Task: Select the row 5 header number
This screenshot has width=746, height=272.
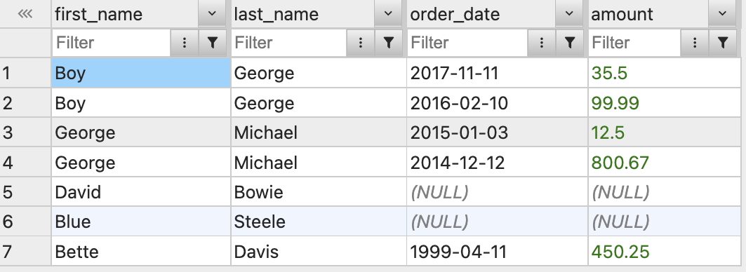Action: coord(7,192)
